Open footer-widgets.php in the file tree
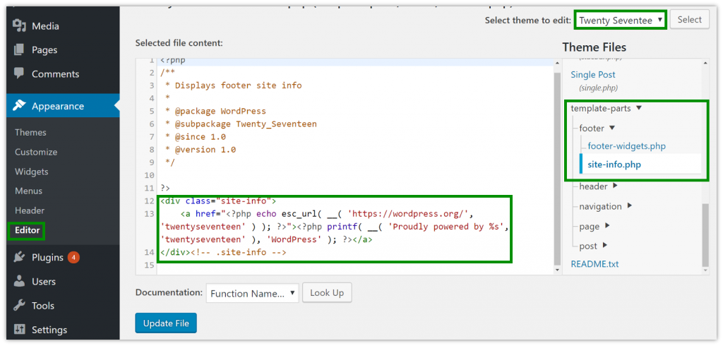Screen dimensions: 723x346 pos(626,146)
